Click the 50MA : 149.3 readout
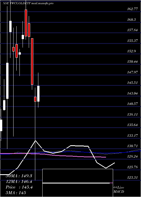The image size is (141, 197). [x=19, y=176]
